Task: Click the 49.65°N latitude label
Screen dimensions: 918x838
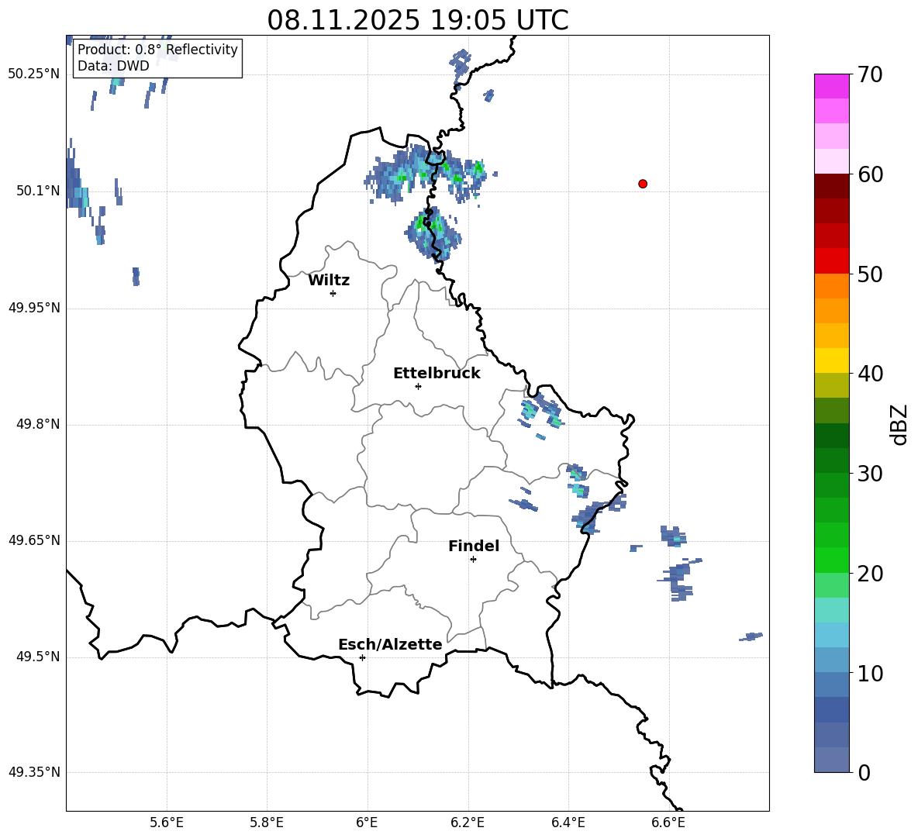Action: coord(34,540)
